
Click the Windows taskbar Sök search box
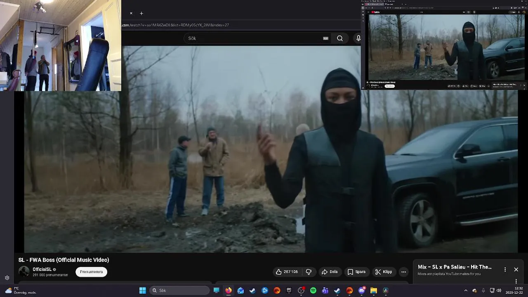point(179,290)
